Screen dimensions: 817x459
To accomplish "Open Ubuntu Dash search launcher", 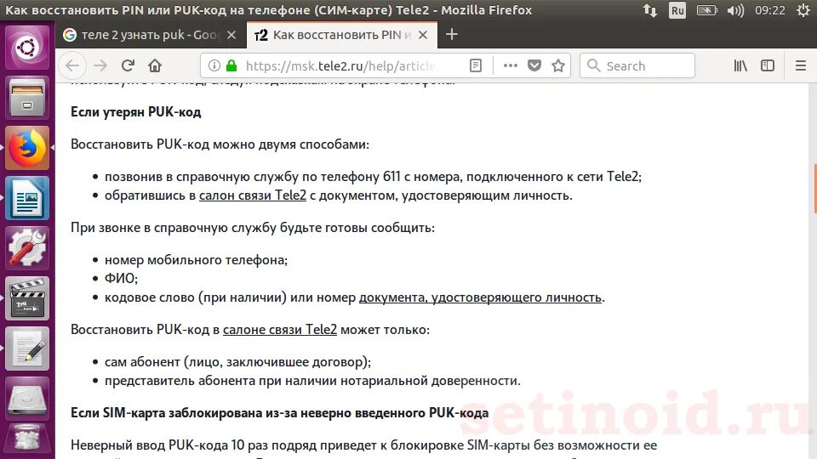I will [27, 48].
